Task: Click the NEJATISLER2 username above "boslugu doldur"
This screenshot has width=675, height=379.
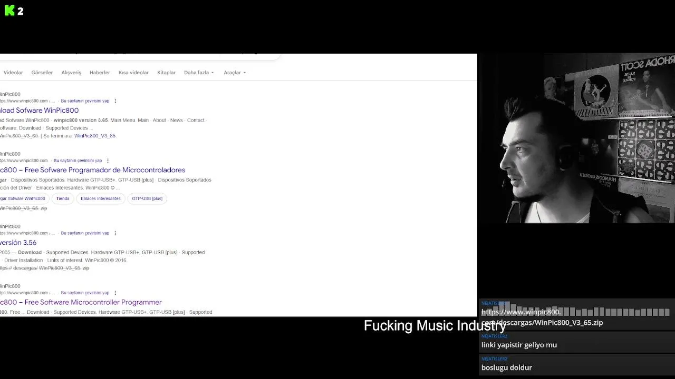Action: (x=494, y=359)
